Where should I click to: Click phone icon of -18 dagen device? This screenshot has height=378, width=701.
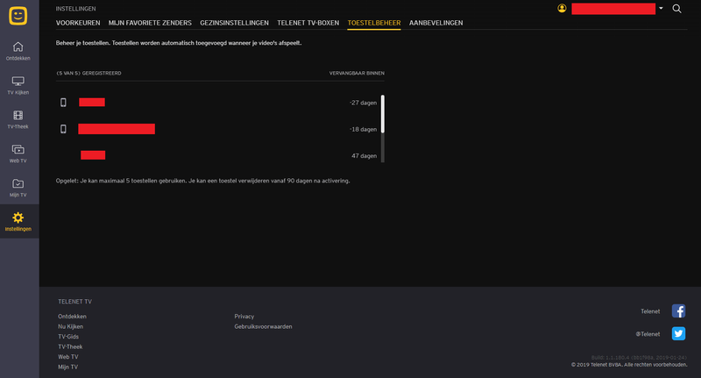(63, 129)
